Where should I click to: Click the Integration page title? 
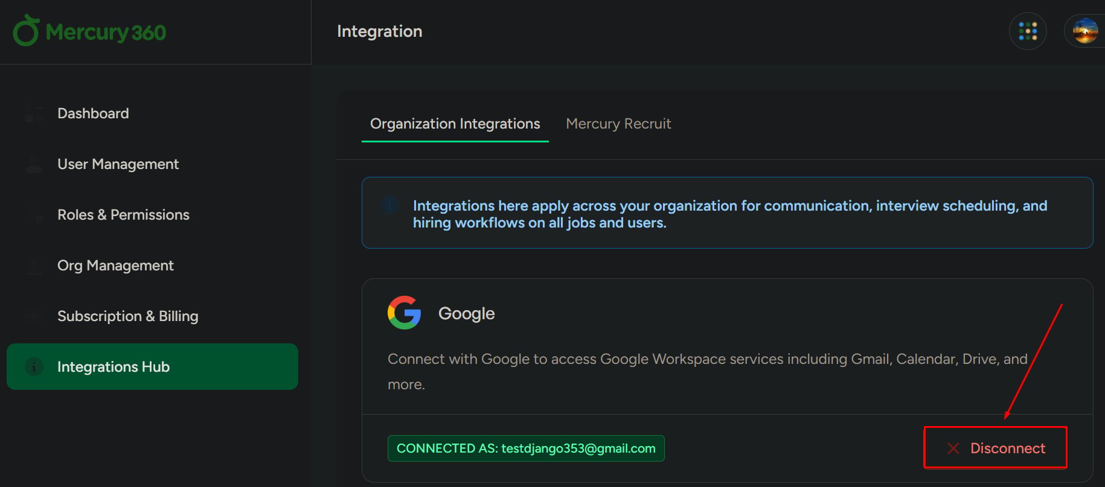pos(379,31)
